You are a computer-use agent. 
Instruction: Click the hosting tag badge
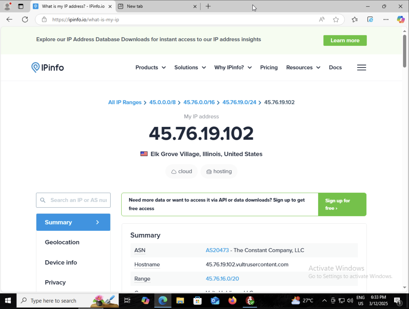pos(219,171)
